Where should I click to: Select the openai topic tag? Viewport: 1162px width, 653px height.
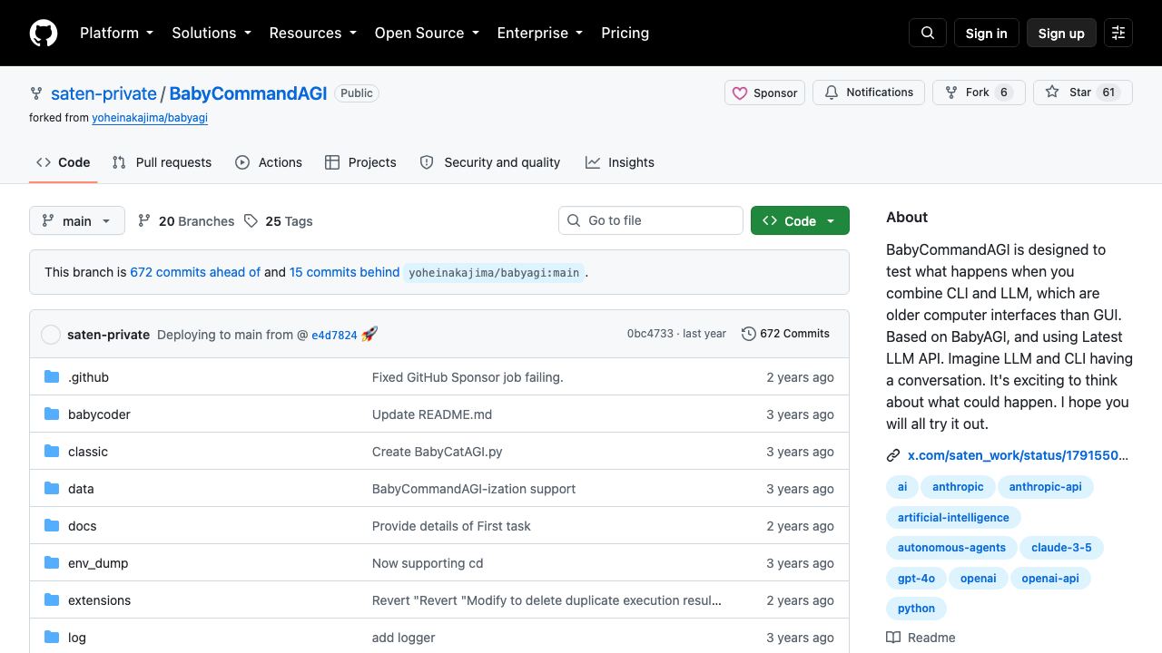(x=979, y=579)
